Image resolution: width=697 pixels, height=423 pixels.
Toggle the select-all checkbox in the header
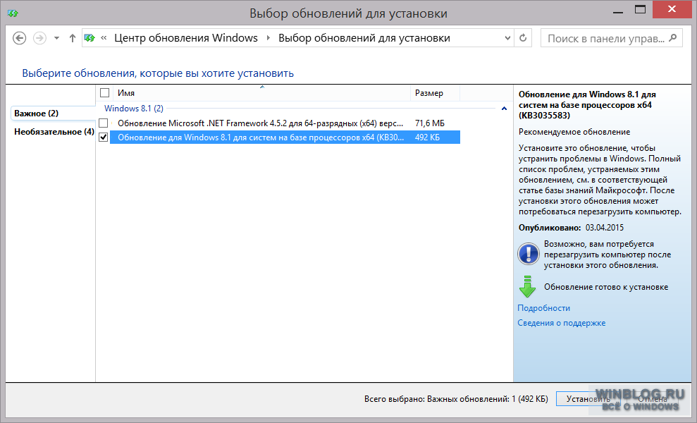104,93
